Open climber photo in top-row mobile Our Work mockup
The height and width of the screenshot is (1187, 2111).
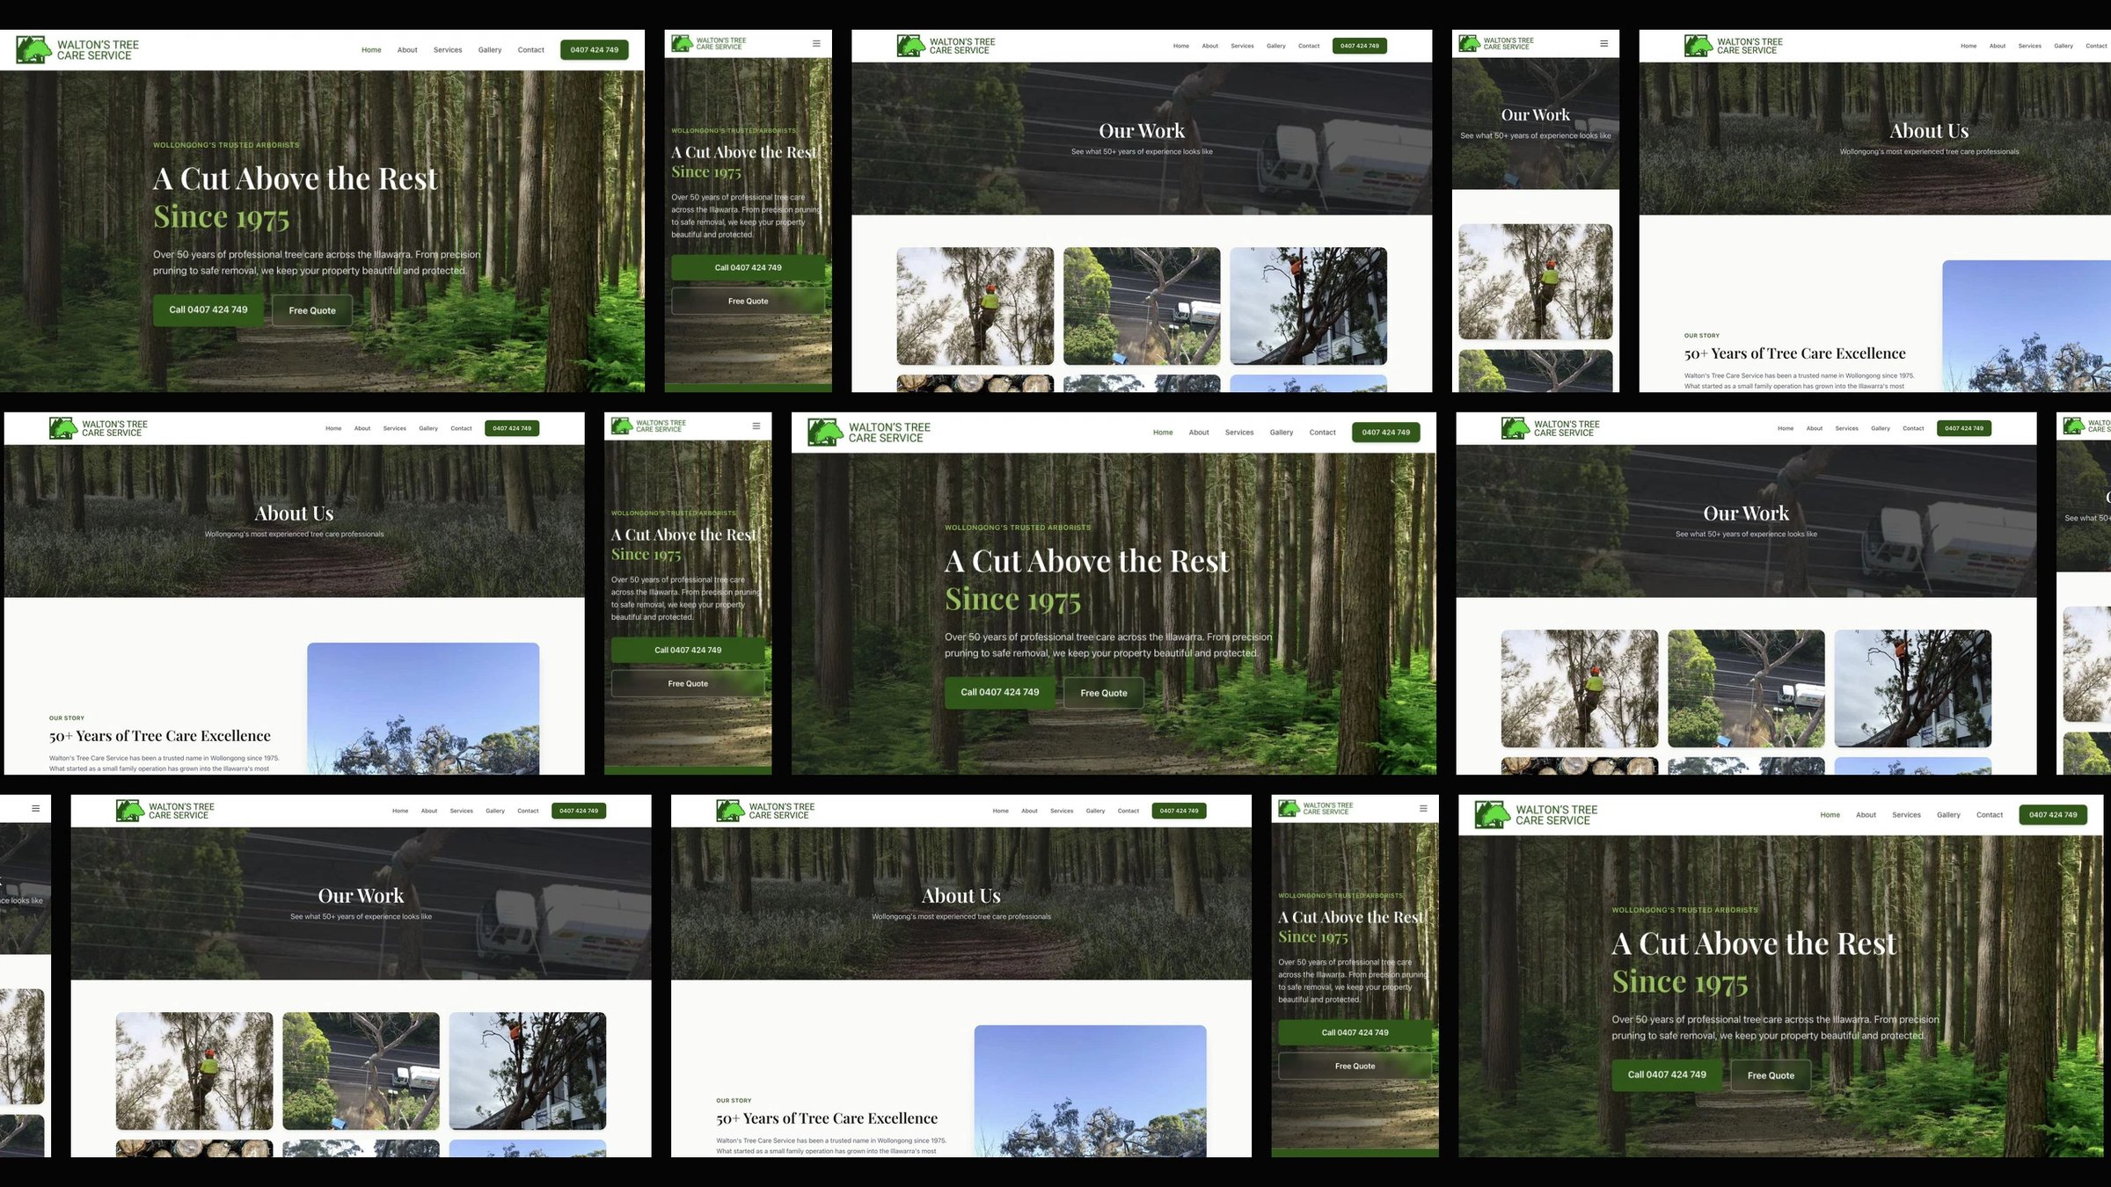tap(1536, 281)
